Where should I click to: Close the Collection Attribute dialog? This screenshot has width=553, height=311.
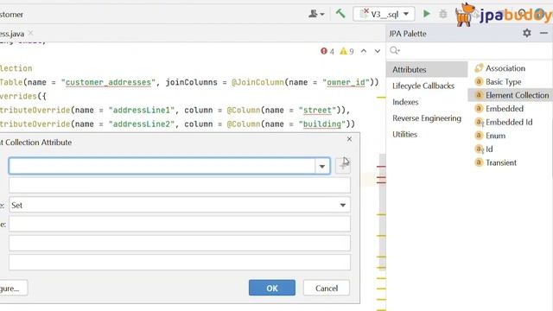[x=349, y=139]
